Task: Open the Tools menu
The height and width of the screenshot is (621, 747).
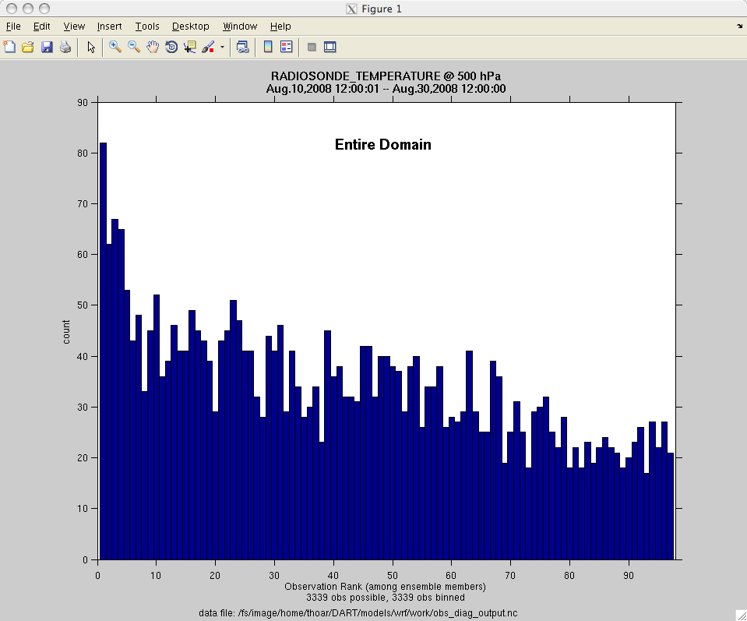Action: [x=146, y=26]
